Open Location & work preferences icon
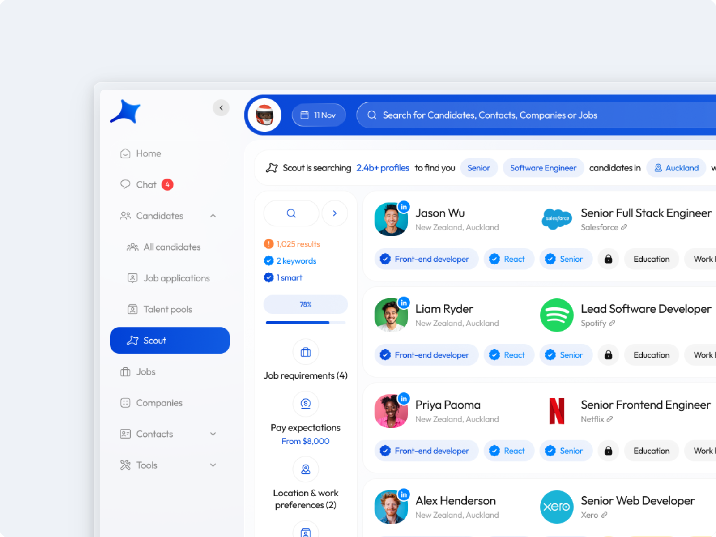Image resolution: width=716 pixels, height=537 pixels. point(306,469)
